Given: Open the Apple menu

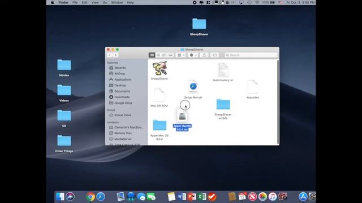Looking at the screenshot, I should (x=53, y=2).
